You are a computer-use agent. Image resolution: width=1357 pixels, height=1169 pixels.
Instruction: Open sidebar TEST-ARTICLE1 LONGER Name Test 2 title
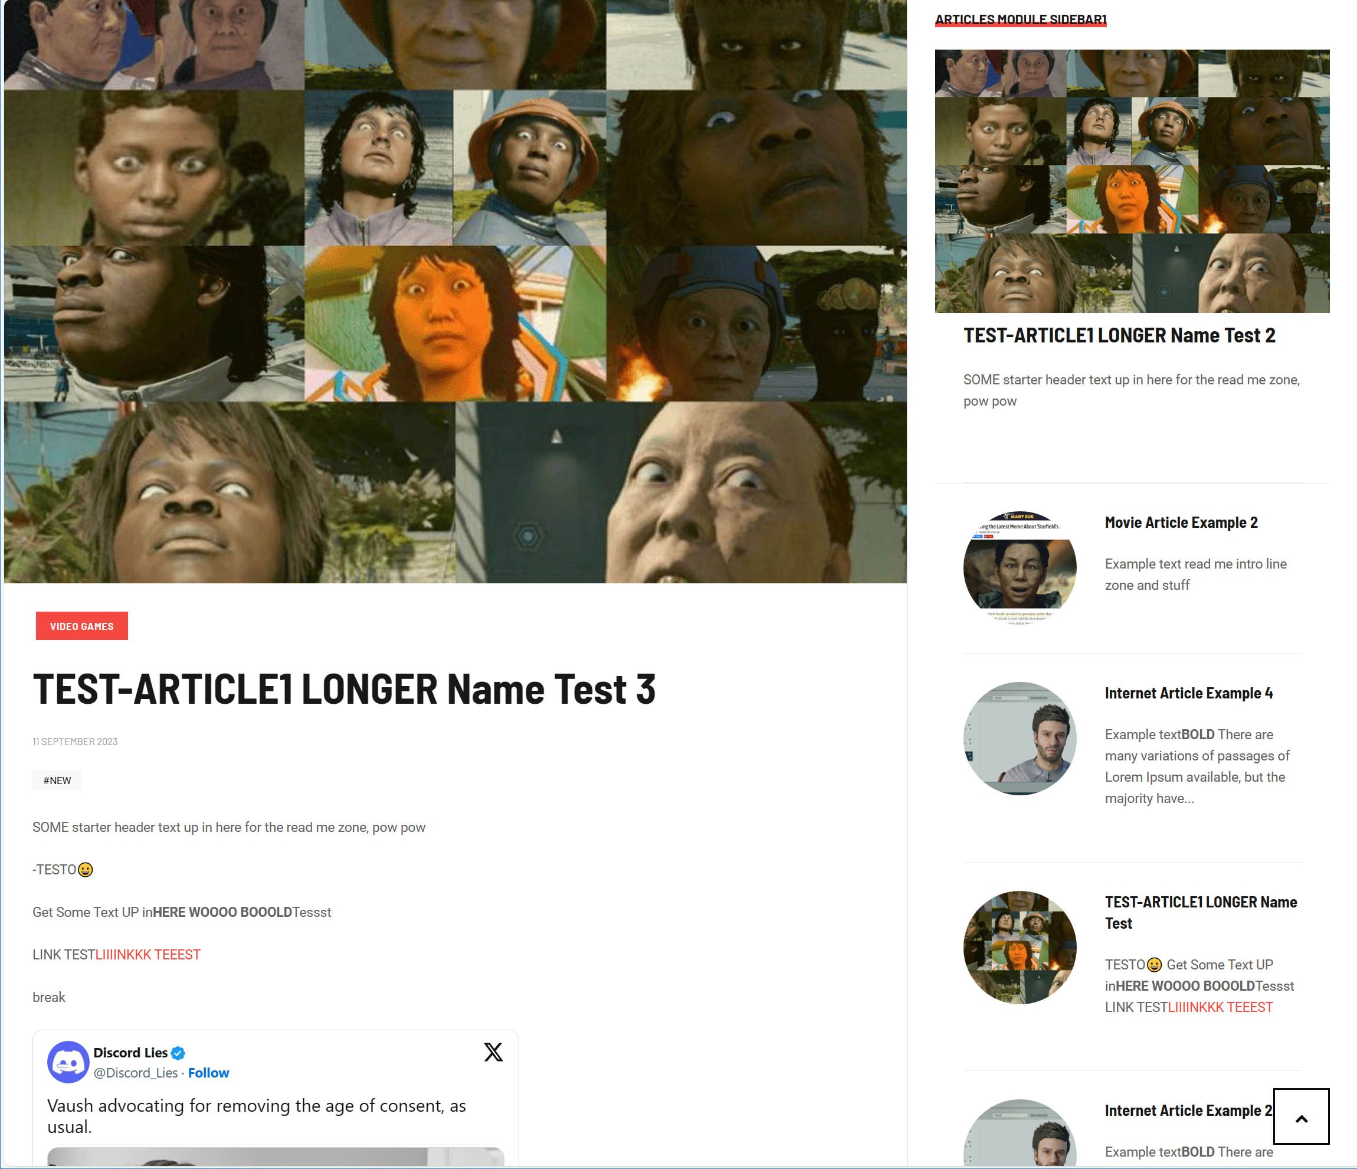(x=1119, y=335)
